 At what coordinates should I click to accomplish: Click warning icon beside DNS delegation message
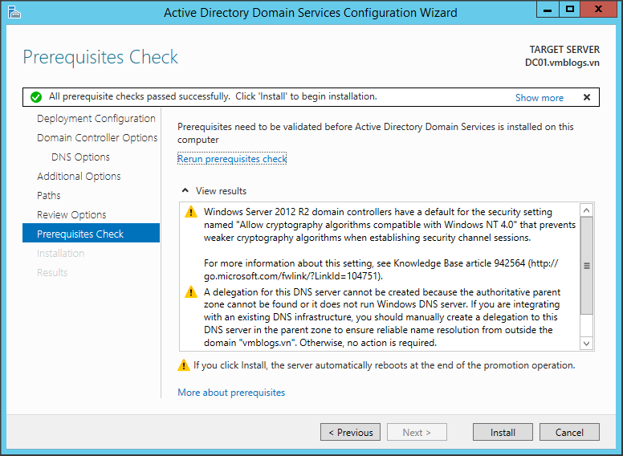[x=191, y=292]
